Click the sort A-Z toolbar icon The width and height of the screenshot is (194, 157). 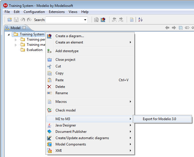(140, 20)
